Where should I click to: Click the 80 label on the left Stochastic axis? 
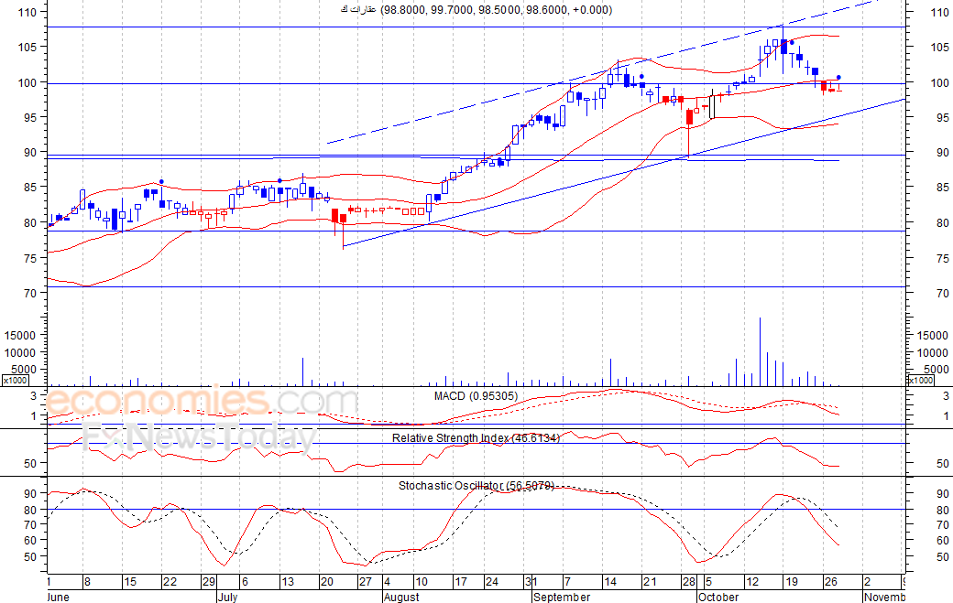(30, 511)
